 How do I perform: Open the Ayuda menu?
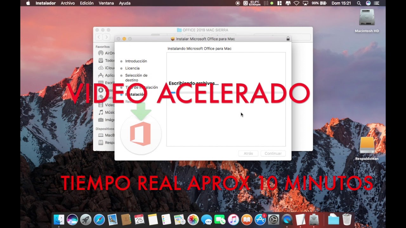(x=125, y=3)
